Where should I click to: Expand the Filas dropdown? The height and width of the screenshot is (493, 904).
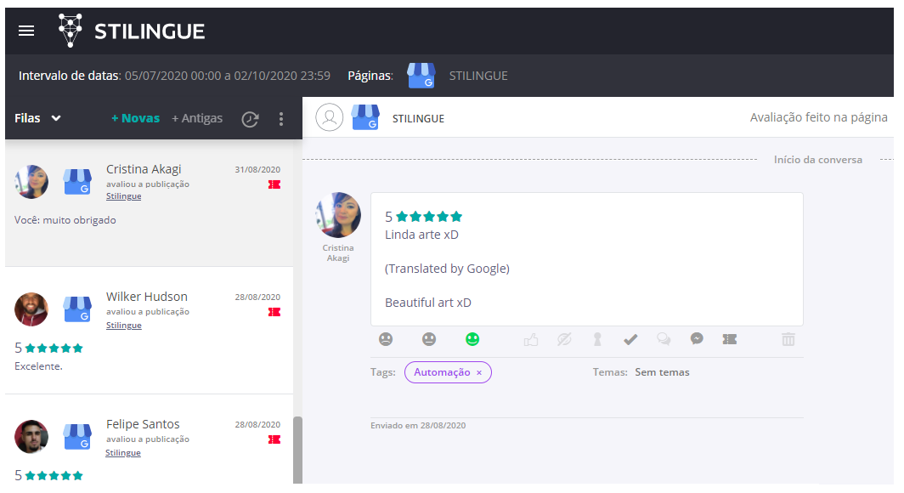pyautogui.click(x=37, y=118)
